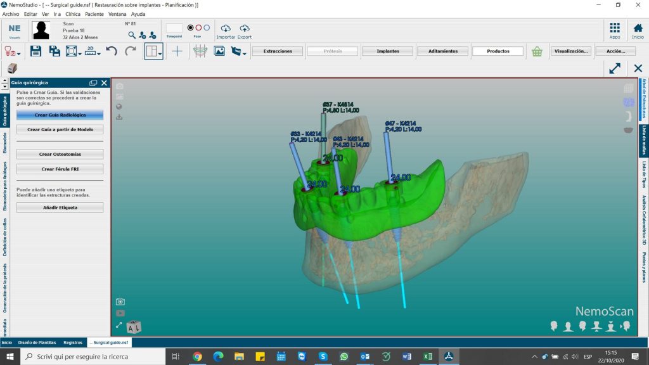Click the Timepoint input box
649x365 pixels.
click(x=174, y=28)
